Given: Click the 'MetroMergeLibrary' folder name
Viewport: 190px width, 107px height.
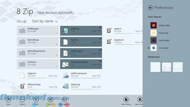Looking at the screenshot, I should tap(36, 51).
